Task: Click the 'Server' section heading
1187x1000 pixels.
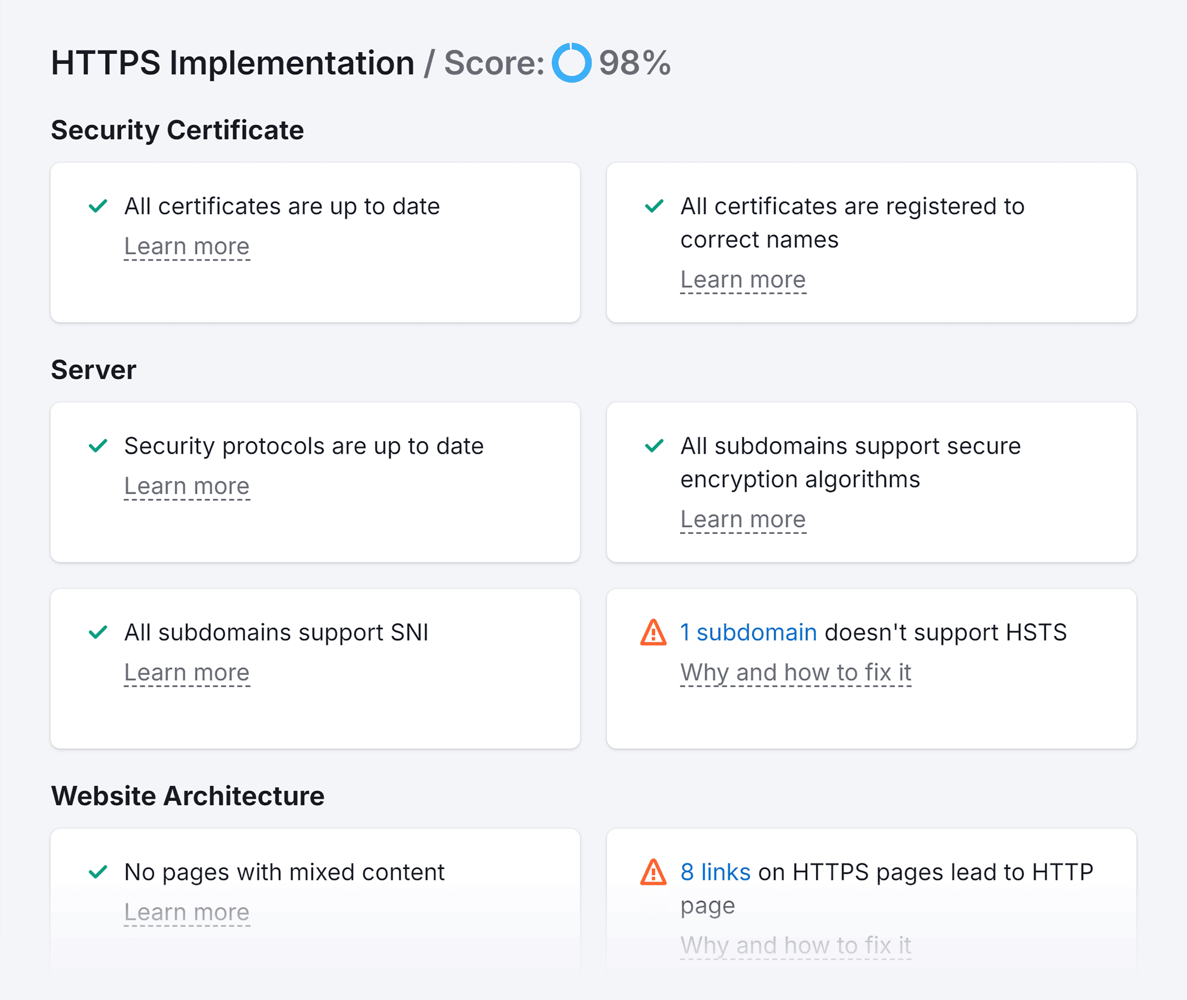Action: pyautogui.click(x=94, y=370)
